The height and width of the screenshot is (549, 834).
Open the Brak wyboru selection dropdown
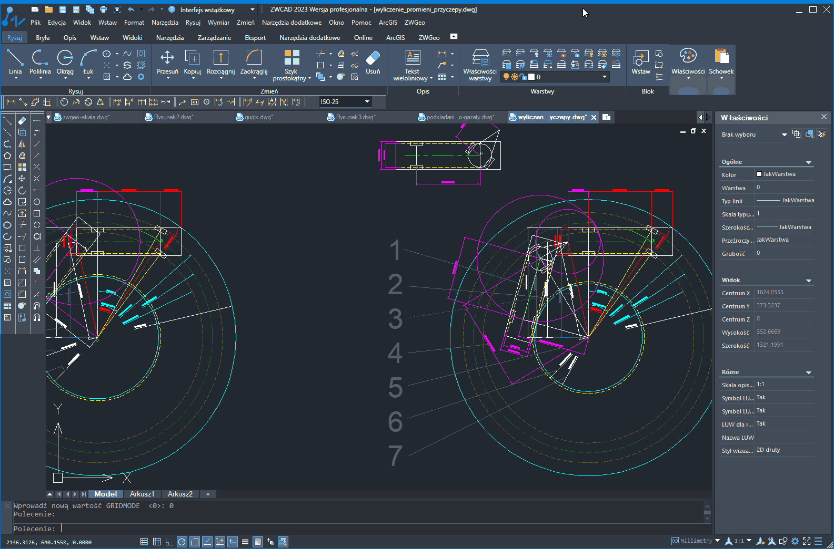coord(784,134)
